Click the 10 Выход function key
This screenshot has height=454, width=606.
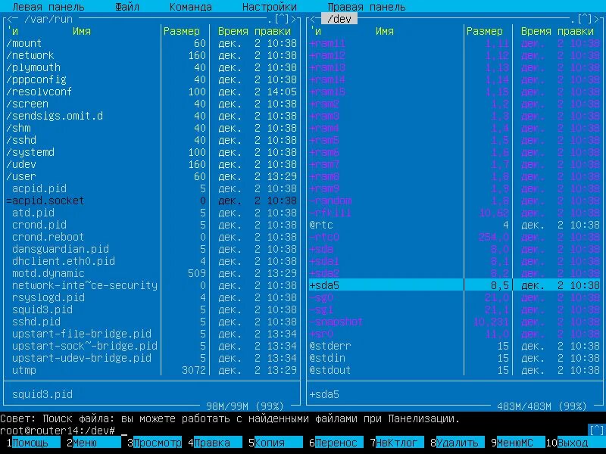[x=576, y=443]
